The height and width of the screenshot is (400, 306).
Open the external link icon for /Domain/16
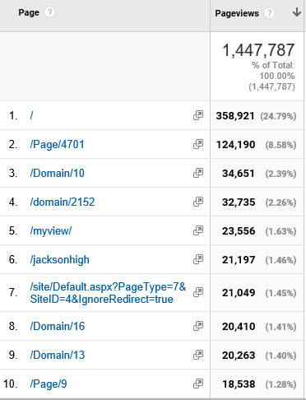[x=198, y=326]
